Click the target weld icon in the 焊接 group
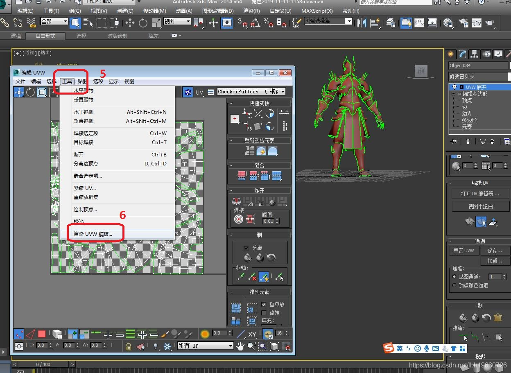Screen dimensions: 511x373 239,219
